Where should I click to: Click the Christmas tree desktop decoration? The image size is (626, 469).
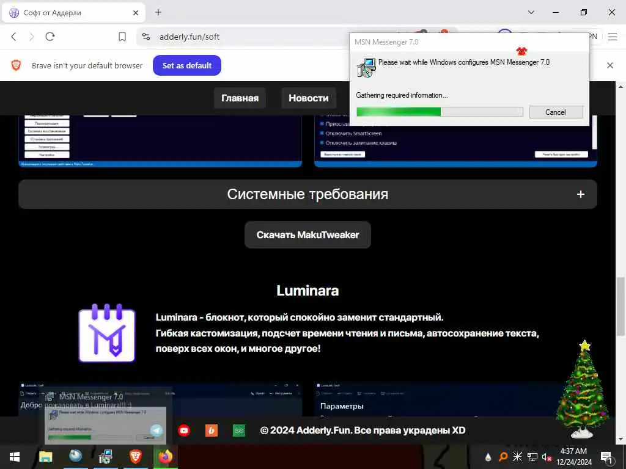[x=583, y=389]
